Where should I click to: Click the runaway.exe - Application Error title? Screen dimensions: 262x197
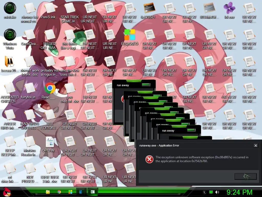pyautogui.click(x=159, y=146)
